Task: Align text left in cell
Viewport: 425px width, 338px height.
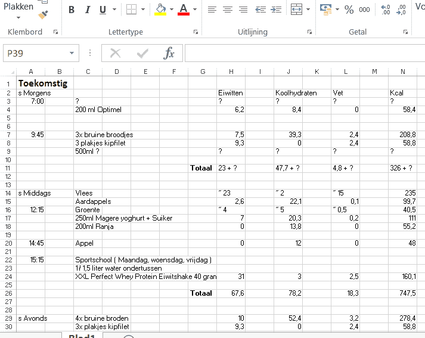Action: [212, 10]
